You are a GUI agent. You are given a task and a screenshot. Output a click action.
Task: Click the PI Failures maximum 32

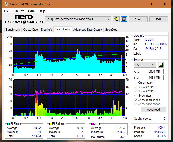(x=81, y=132)
